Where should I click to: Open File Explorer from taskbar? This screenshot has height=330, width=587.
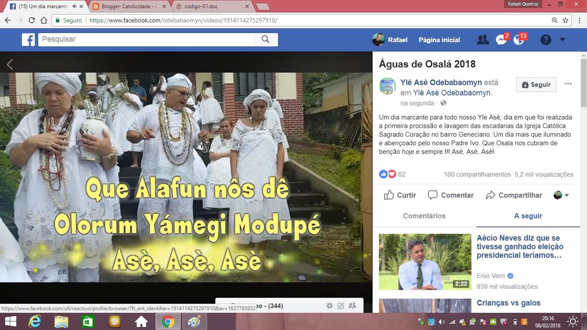[x=61, y=321]
